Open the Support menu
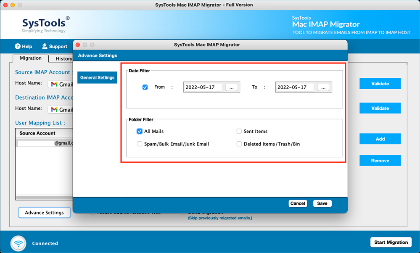 pos(55,46)
